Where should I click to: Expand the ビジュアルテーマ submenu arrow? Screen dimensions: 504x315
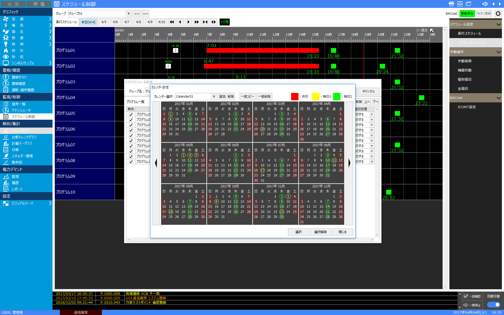pos(50,203)
